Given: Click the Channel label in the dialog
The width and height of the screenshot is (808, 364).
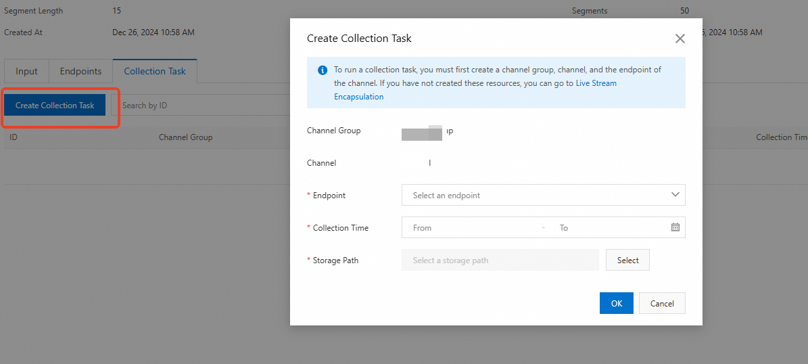Looking at the screenshot, I should click(x=322, y=163).
